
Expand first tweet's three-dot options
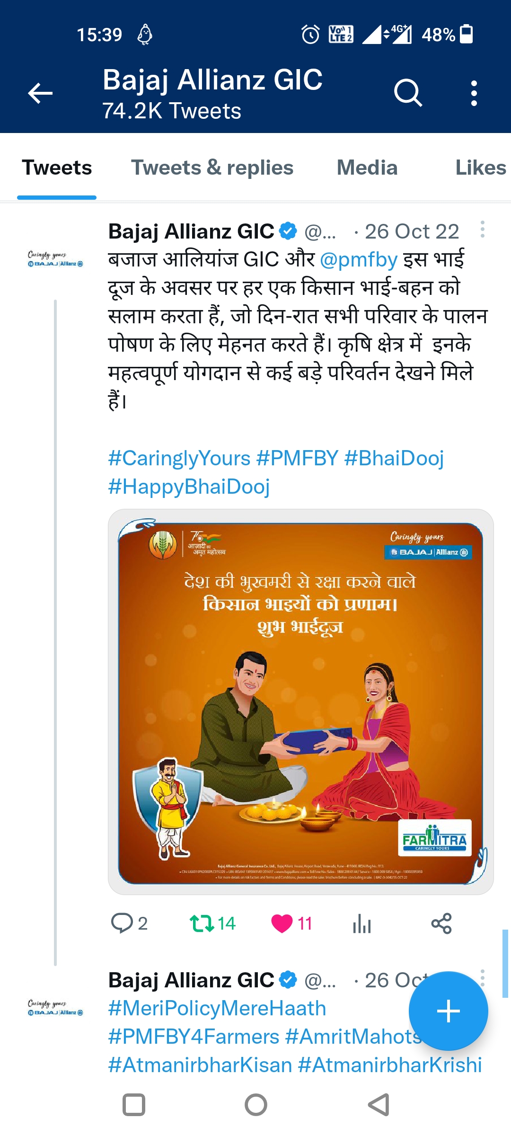pos(482,230)
